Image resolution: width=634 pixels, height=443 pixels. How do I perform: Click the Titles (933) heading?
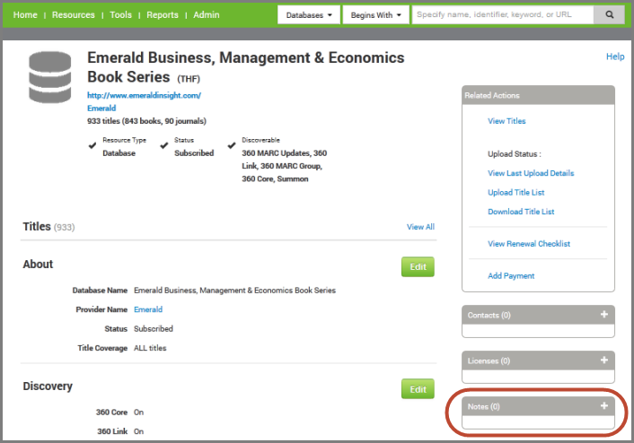[48, 227]
